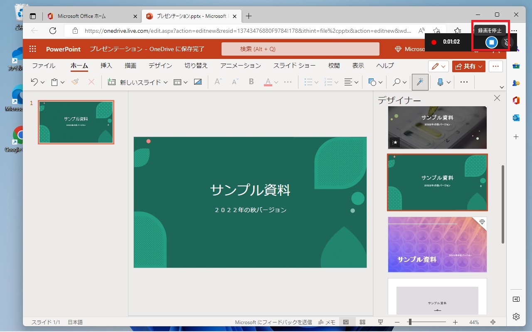The height and width of the screenshot is (332, 532).
Task: Open the ファイル menu
Action: coord(44,66)
